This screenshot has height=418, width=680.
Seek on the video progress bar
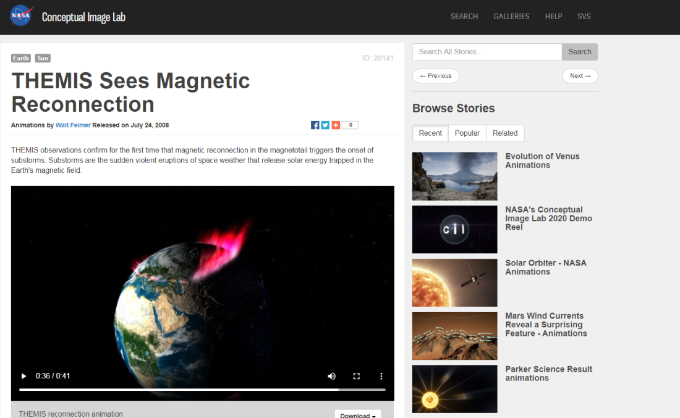click(x=202, y=390)
